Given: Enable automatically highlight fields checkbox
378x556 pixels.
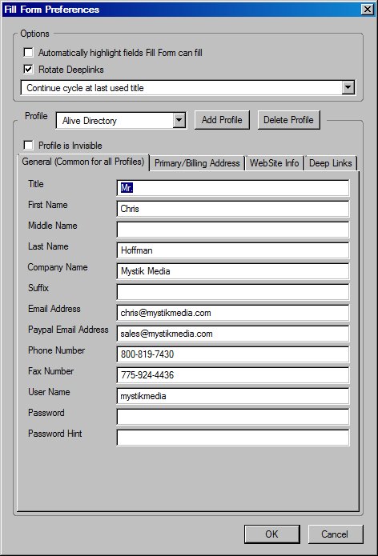Looking at the screenshot, I should pos(28,53).
